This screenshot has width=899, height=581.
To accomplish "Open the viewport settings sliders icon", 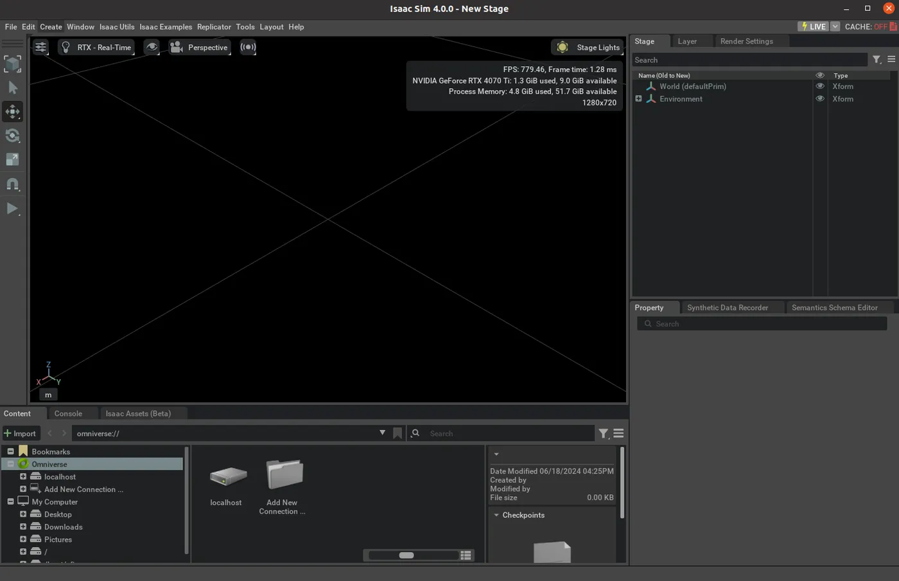I will coord(40,47).
